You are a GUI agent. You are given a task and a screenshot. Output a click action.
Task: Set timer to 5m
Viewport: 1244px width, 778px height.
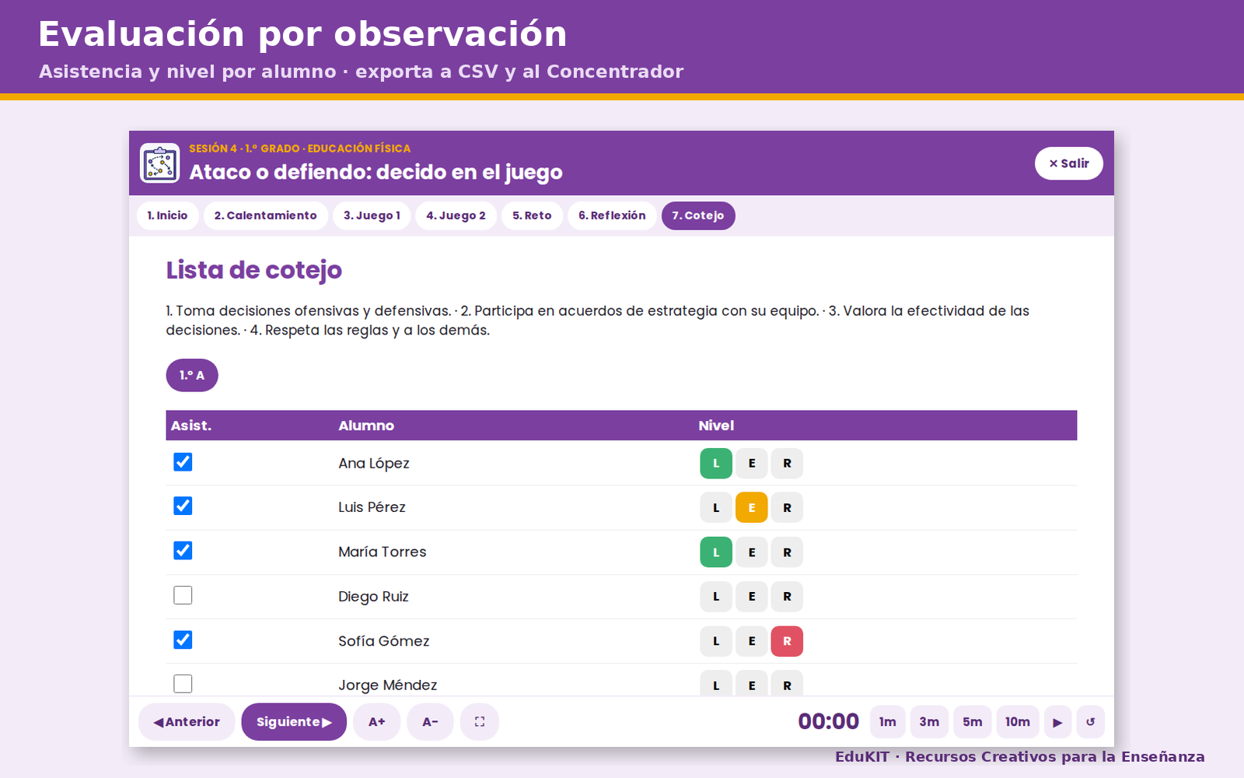click(x=973, y=722)
